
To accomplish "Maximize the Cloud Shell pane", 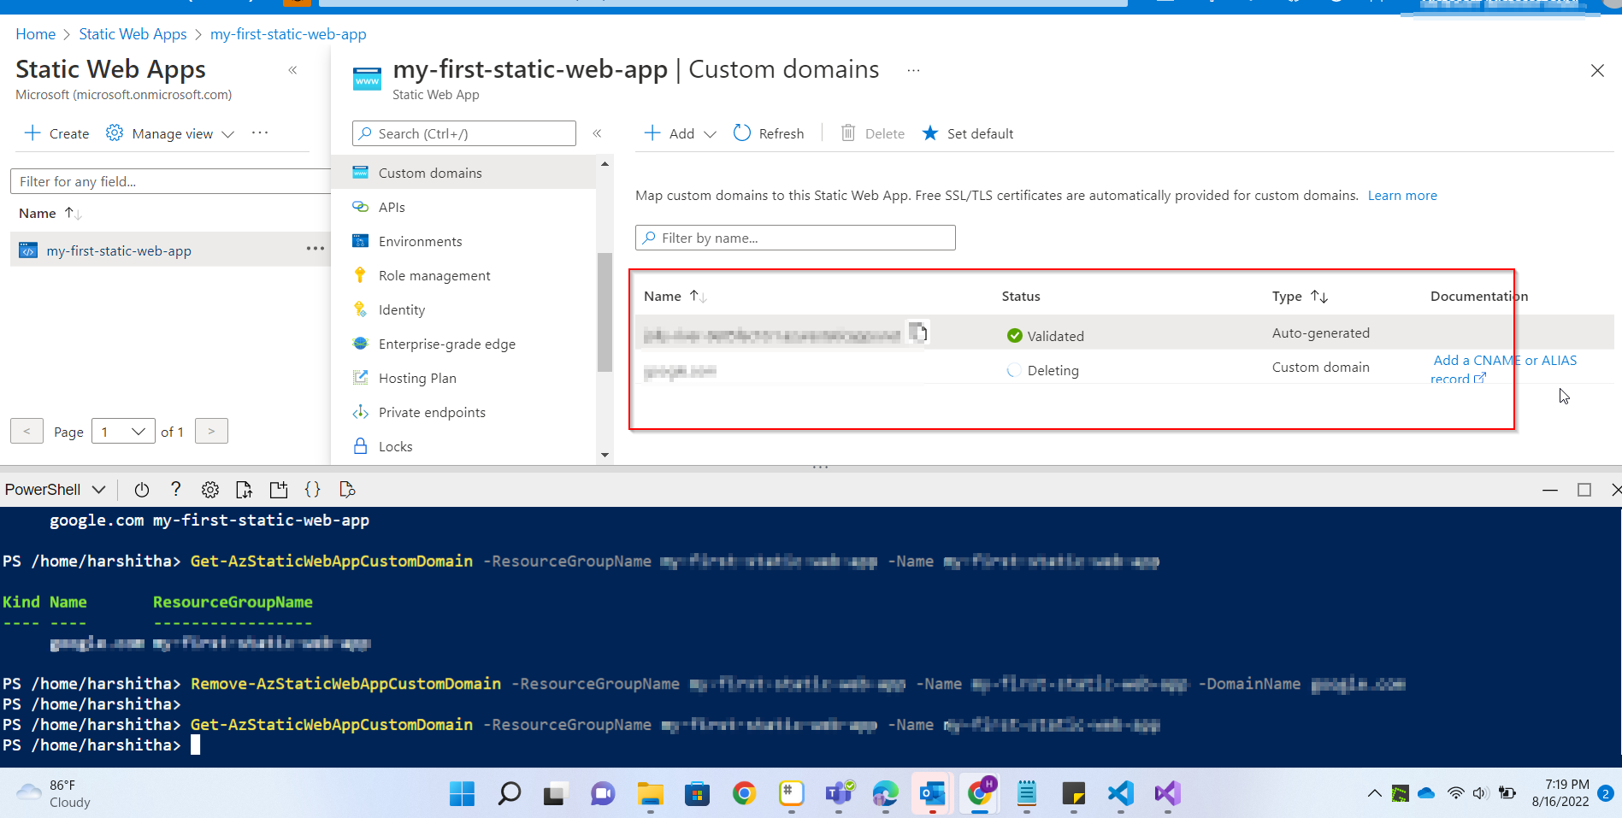I will coord(1584,490).
